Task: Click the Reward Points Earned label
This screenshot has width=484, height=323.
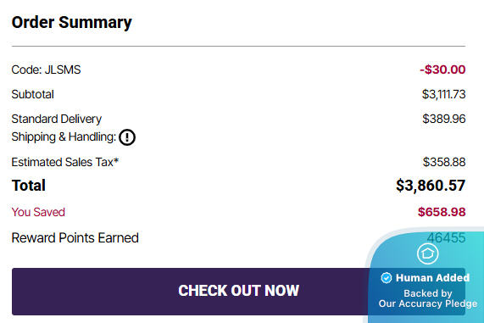Action: [75, 238]
